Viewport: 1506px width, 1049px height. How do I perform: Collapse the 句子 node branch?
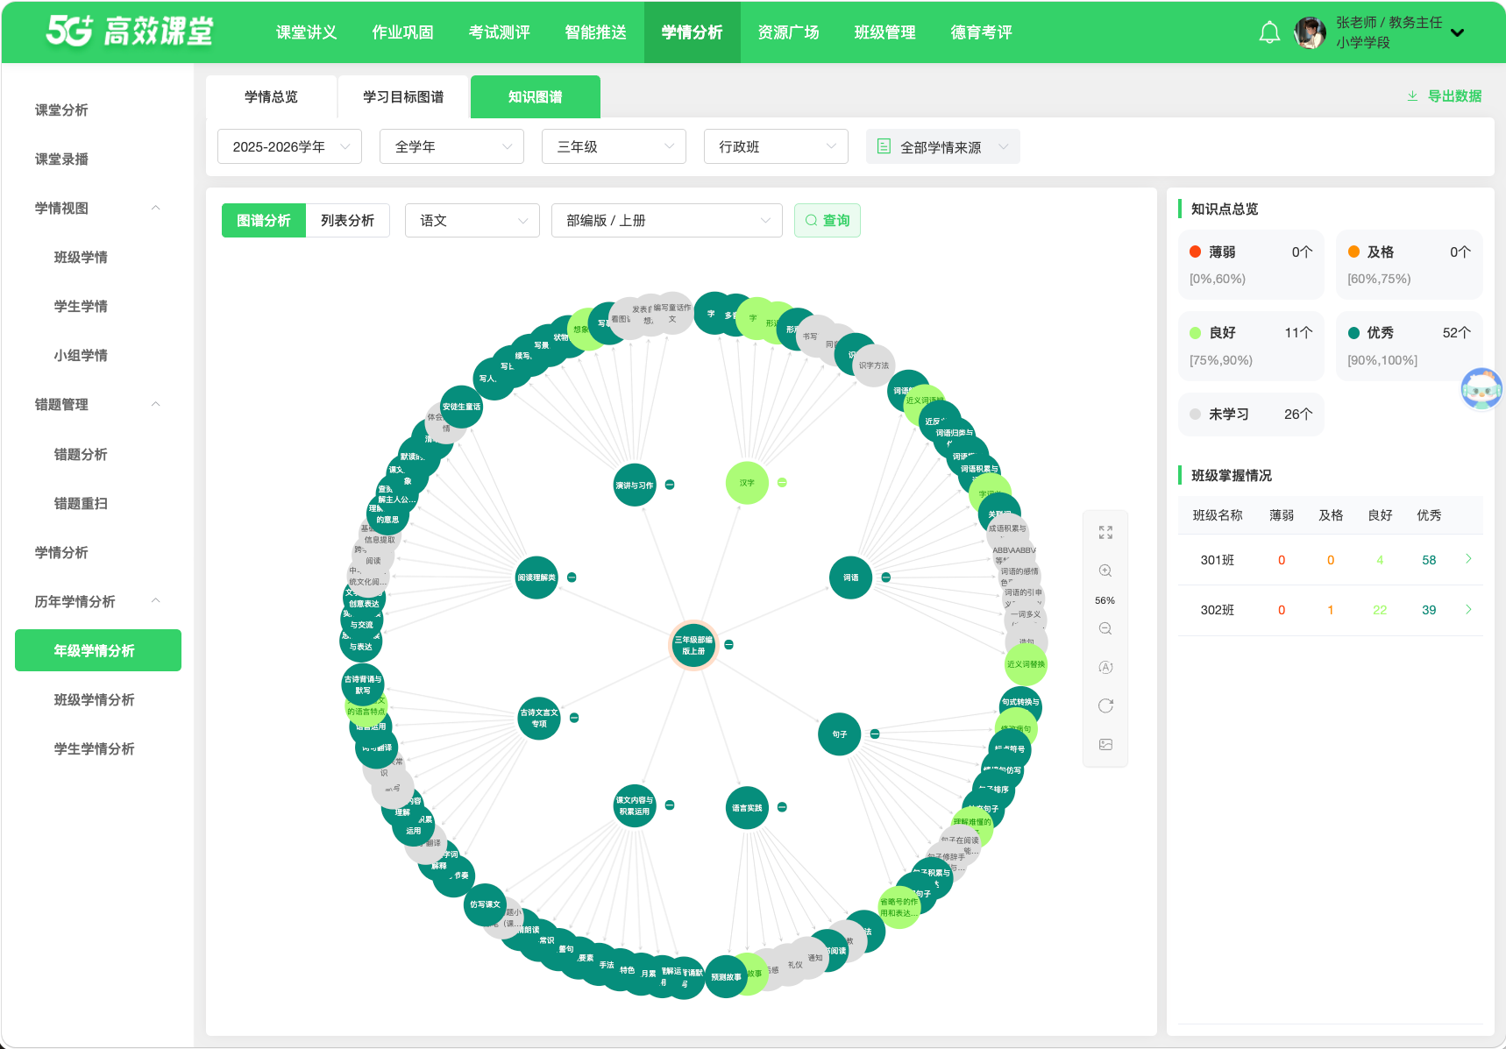875,734
